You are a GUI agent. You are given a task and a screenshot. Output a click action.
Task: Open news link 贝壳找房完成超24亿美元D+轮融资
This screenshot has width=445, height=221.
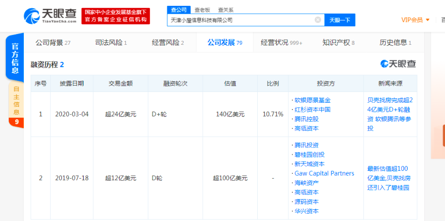tap(390, 114)
